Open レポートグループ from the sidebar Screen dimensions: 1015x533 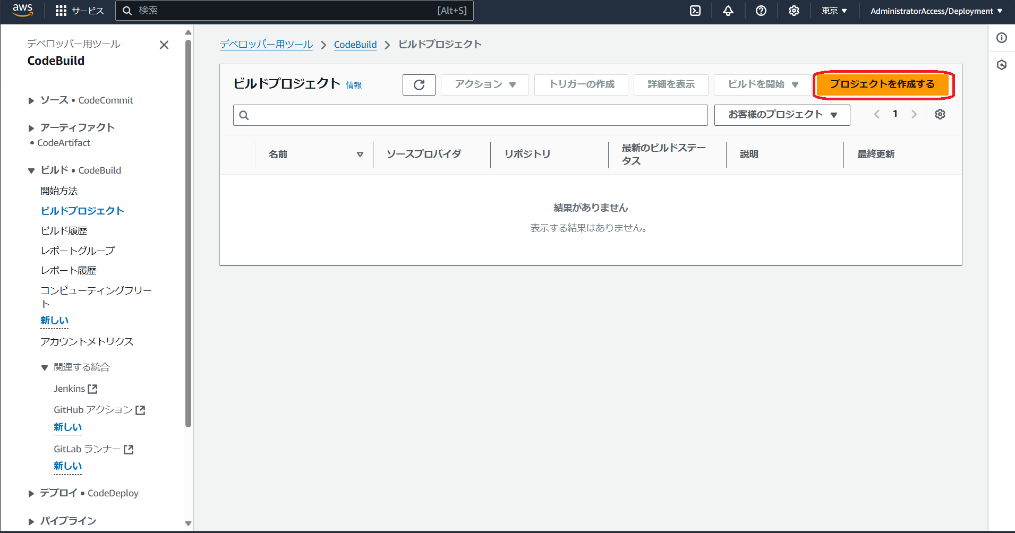pyautogui.click(x=78, y=250)
